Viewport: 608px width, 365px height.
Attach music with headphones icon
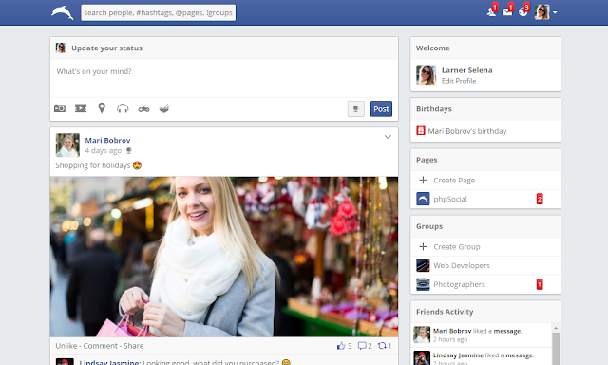(123, 108)
